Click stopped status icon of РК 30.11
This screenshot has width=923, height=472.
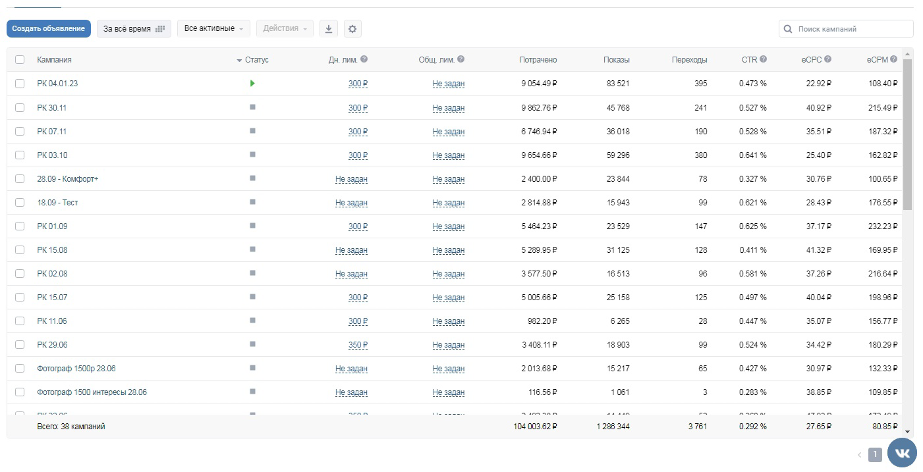click(x=252, y=107)
